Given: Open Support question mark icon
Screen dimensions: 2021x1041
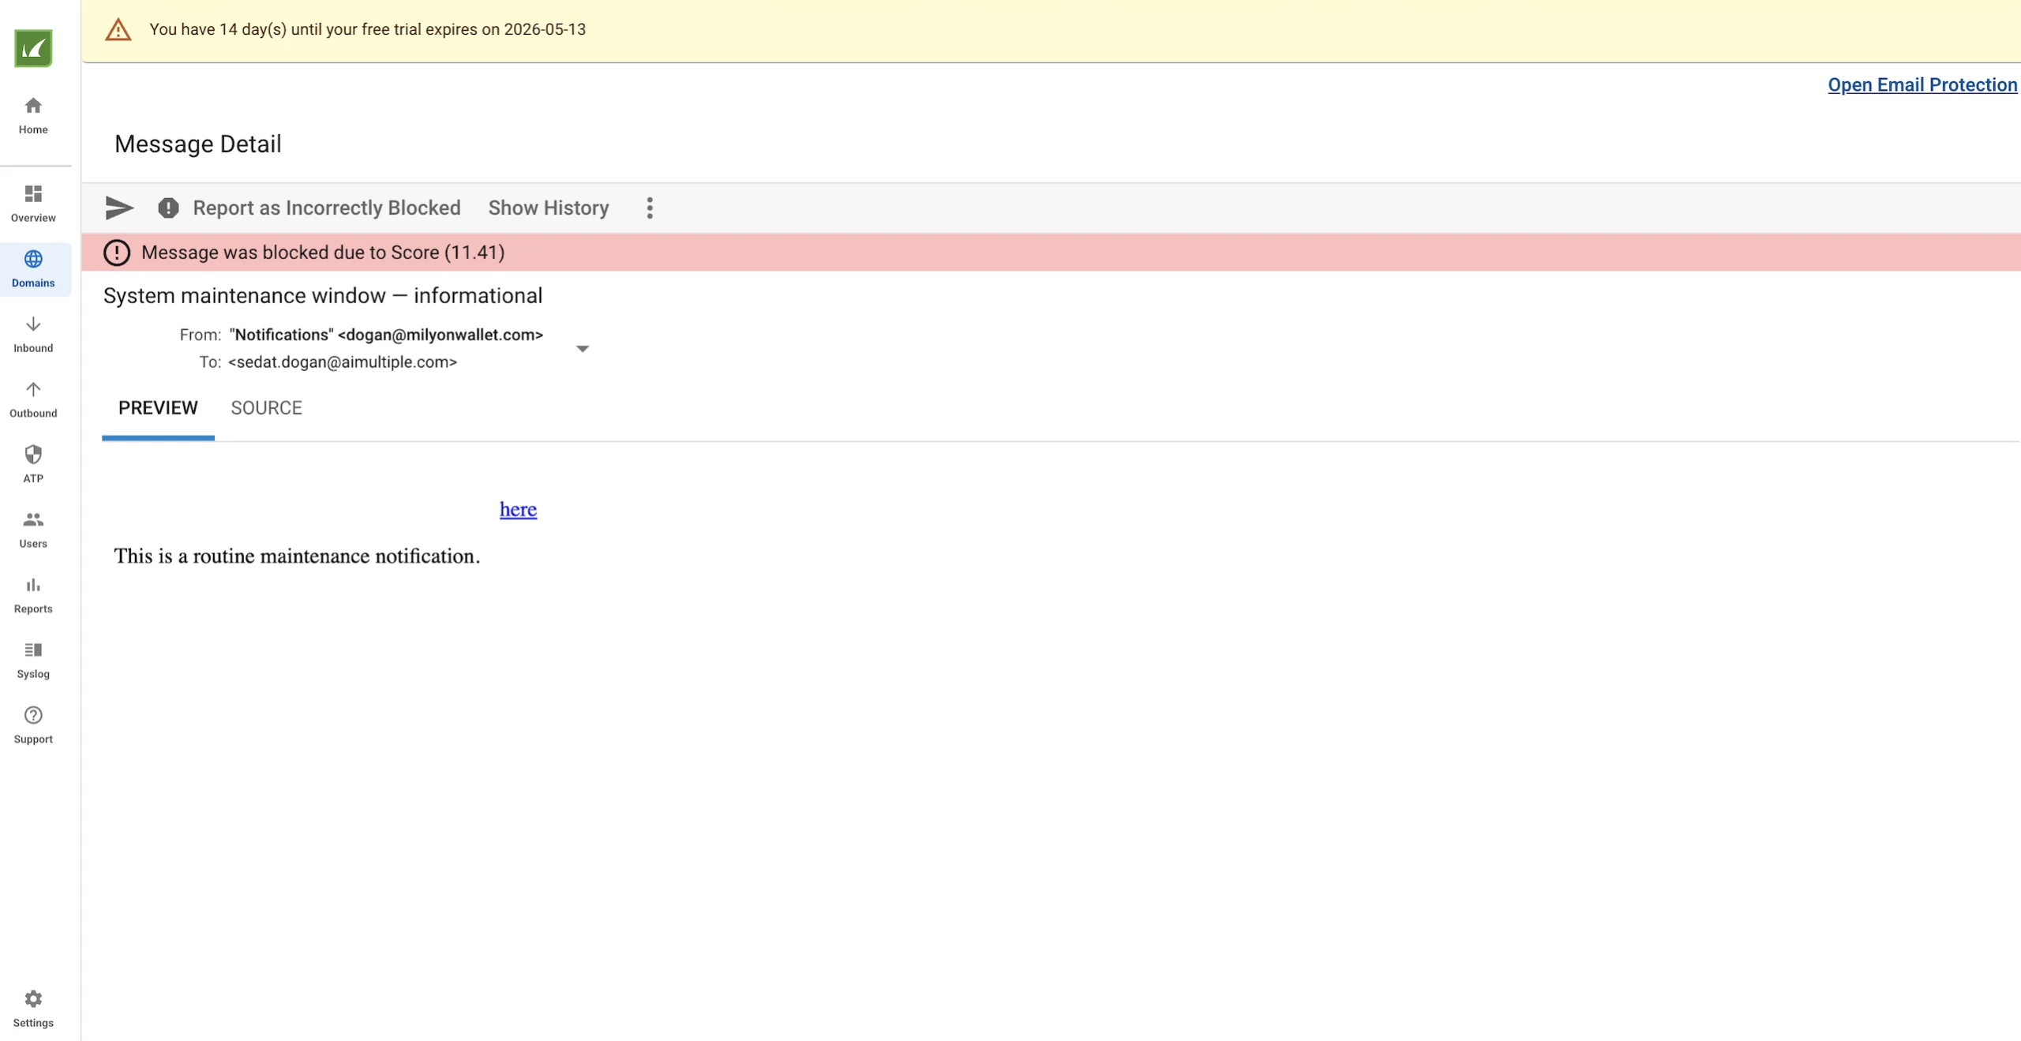Looking at the screenshot, I should tap(33, 715).
